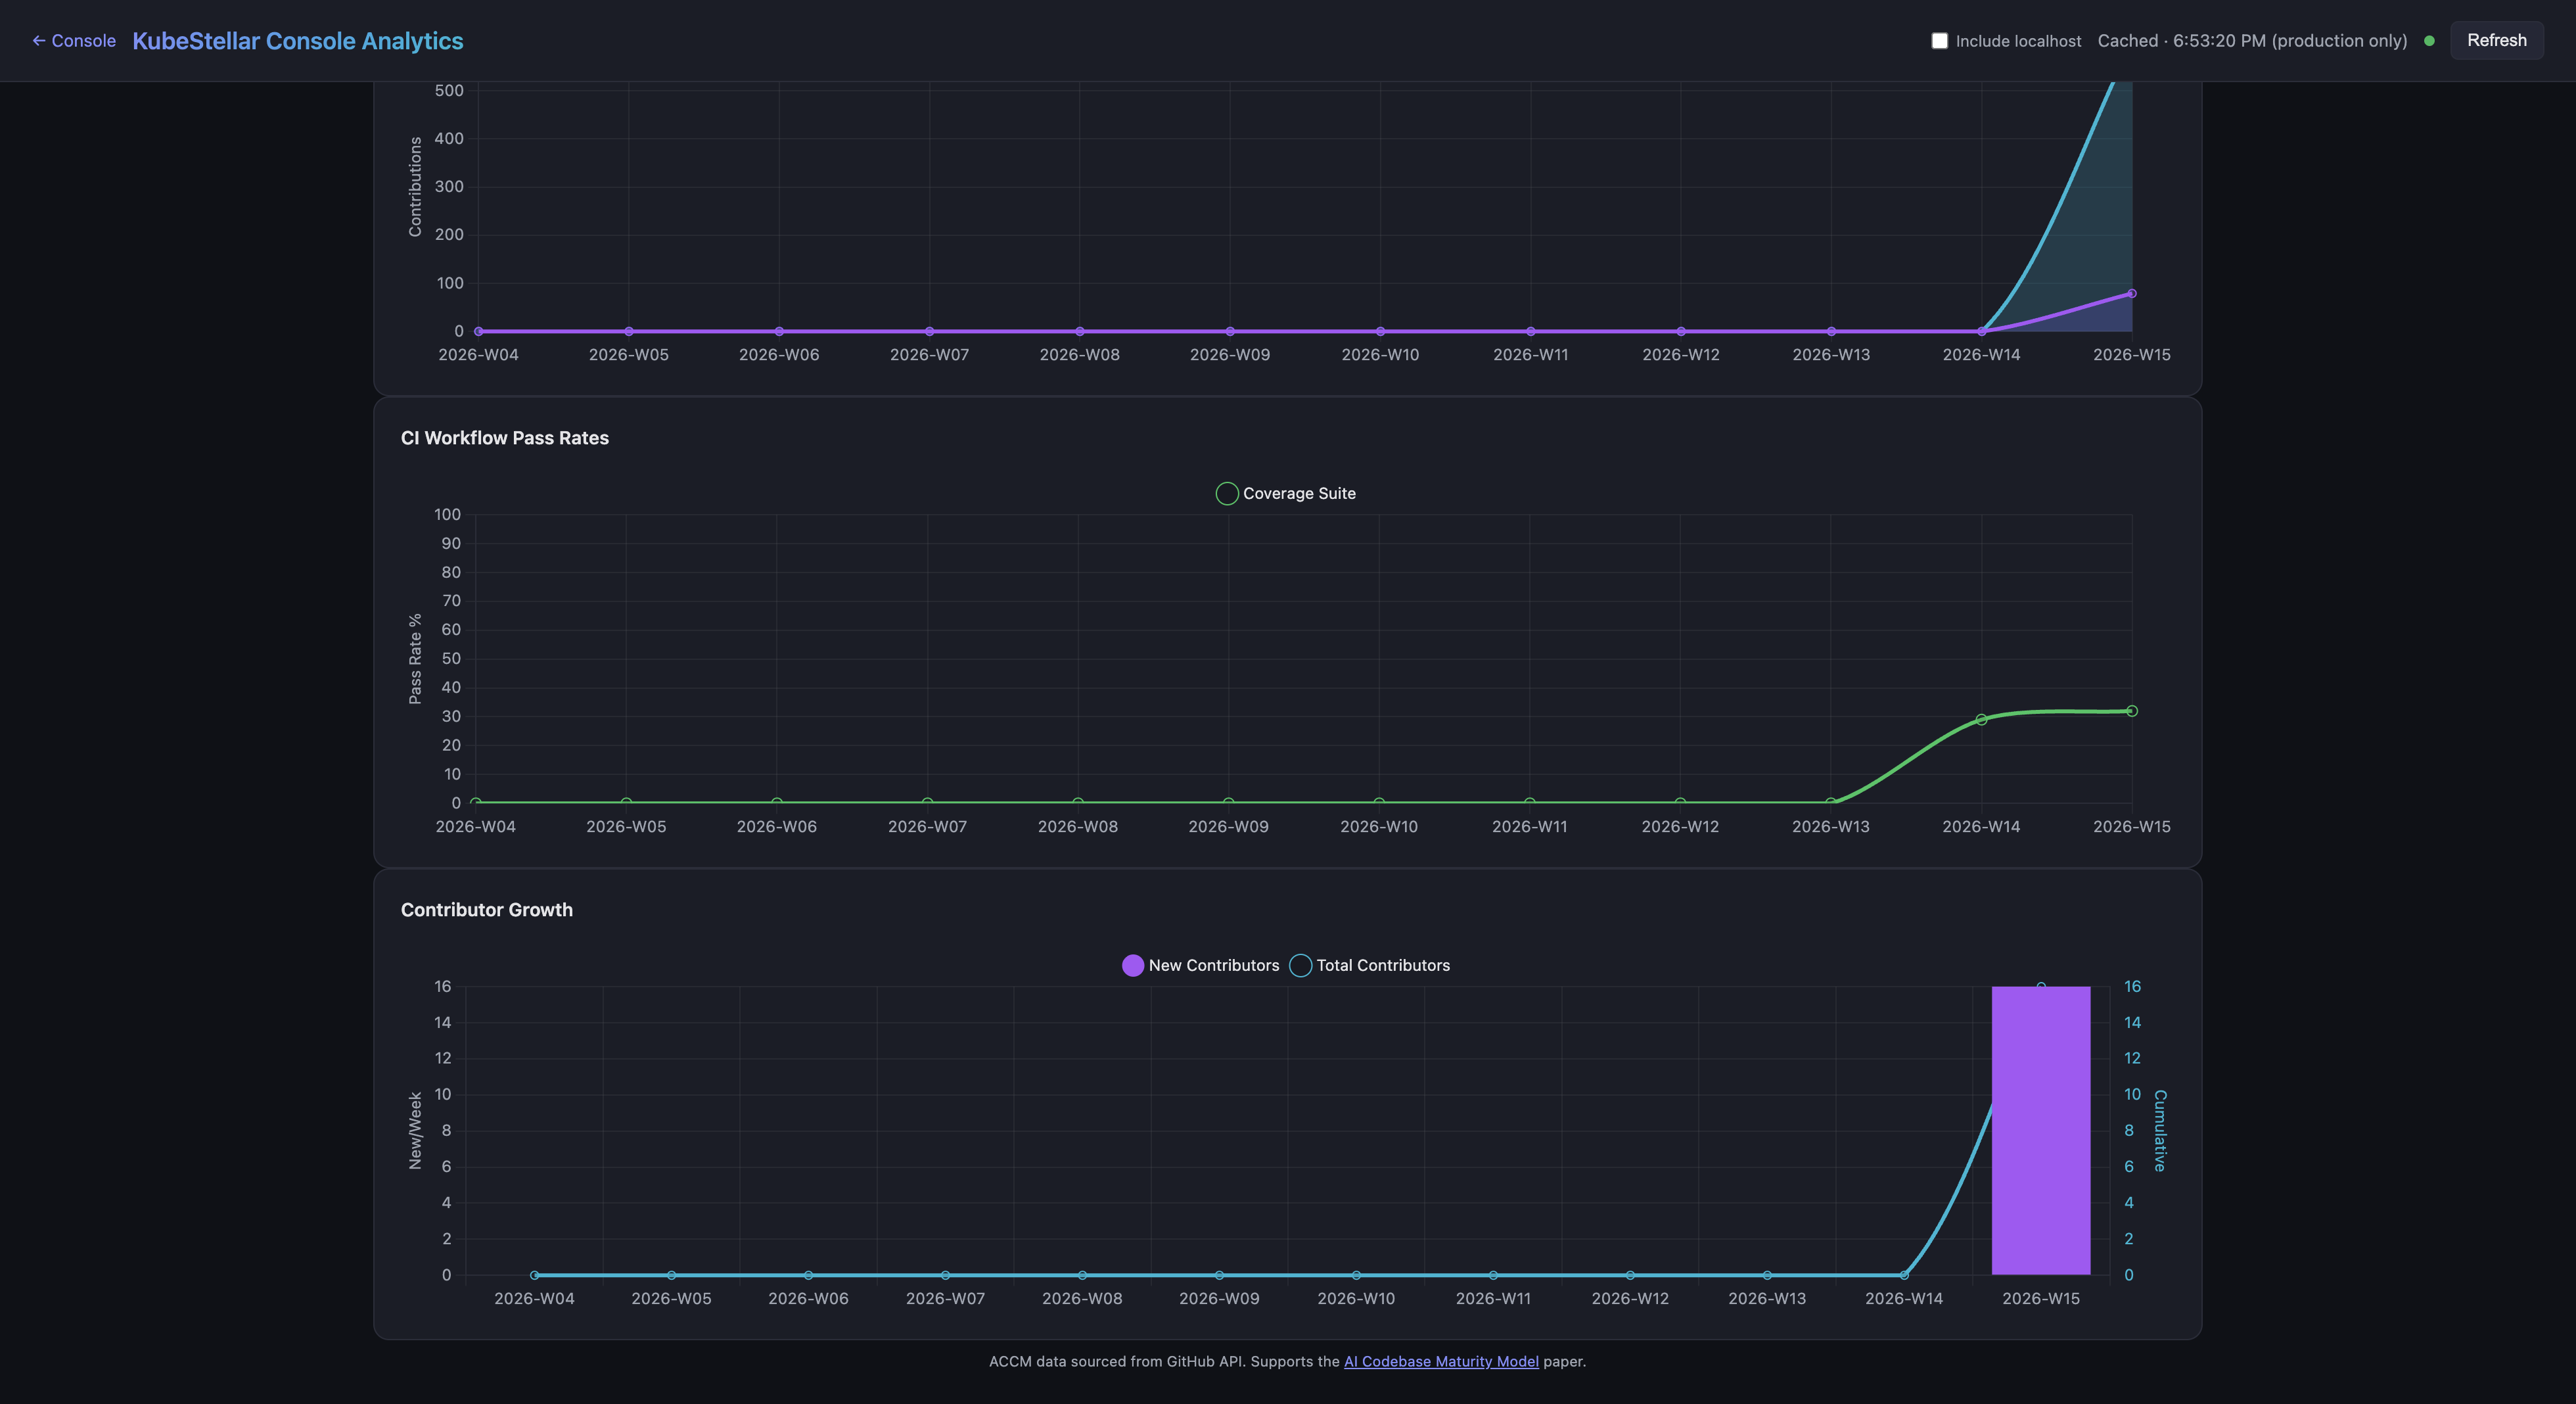
Task: Click the Console back arrow link
Action: [x=74, y=41]
